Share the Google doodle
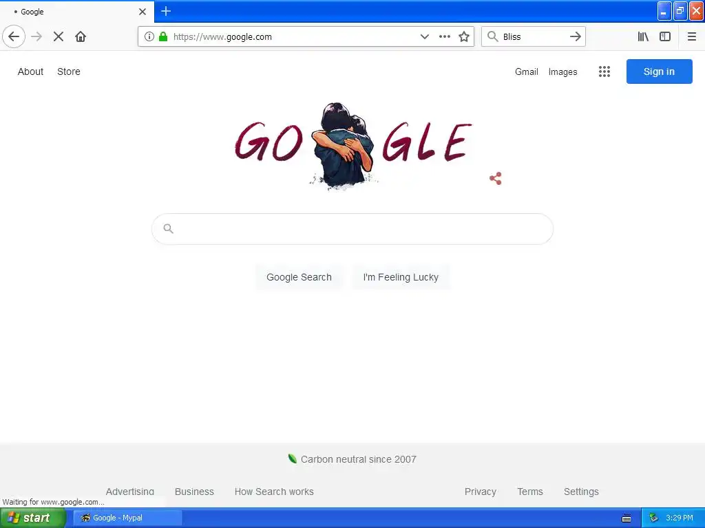 pos(496,178)
